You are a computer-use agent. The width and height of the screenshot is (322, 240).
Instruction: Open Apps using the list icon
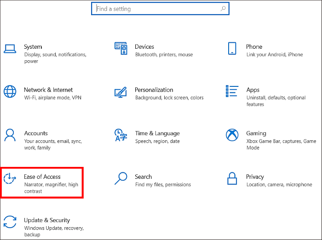(232, 91)
